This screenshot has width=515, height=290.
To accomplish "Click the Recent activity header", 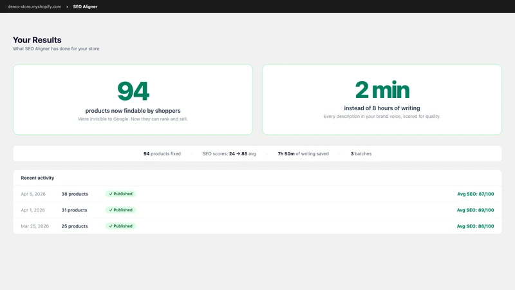I will pyautogui.click(x=37, y=178).
